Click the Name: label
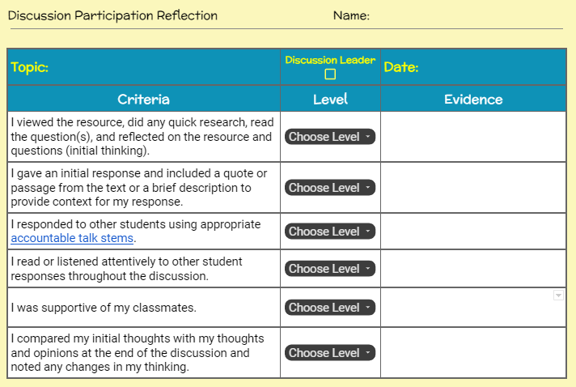Image resolution: width=576 pixels, height=387 pixels. coord(351,15)
